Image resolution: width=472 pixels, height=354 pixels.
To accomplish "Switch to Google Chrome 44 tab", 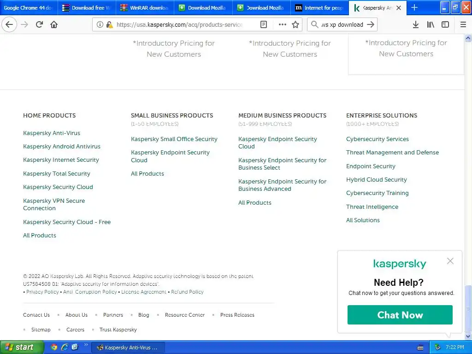I will click(29, 7).
